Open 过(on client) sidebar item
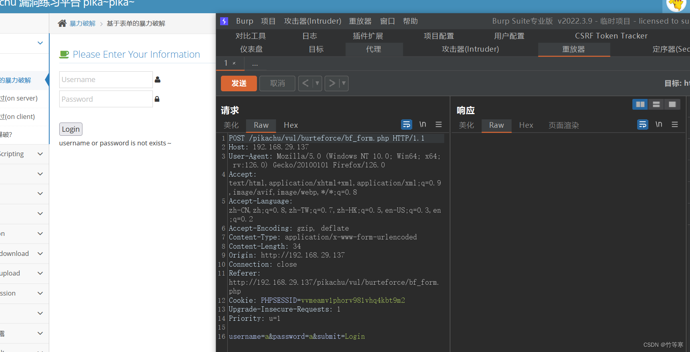 coord(18,117)
